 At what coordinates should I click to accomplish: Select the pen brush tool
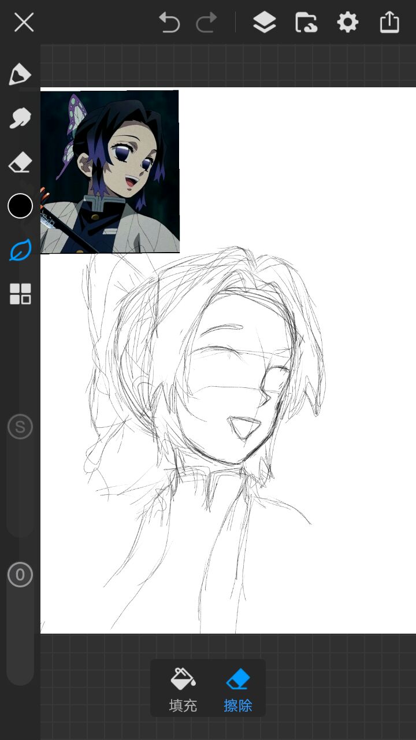click(x=20, y=75)
